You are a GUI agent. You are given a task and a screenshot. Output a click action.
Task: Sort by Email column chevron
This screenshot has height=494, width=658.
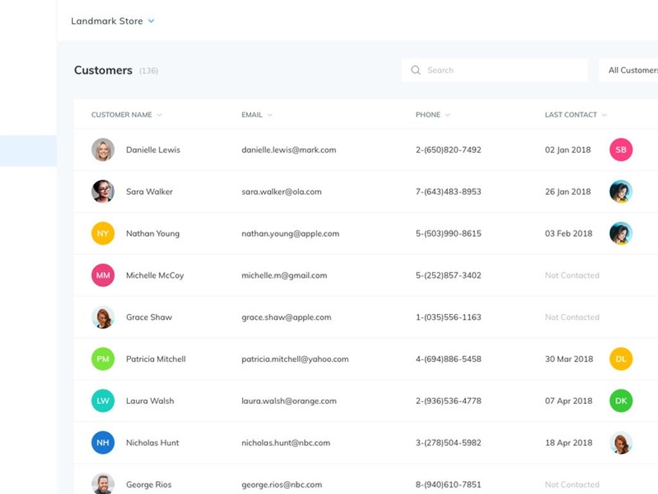coord(270,115)
